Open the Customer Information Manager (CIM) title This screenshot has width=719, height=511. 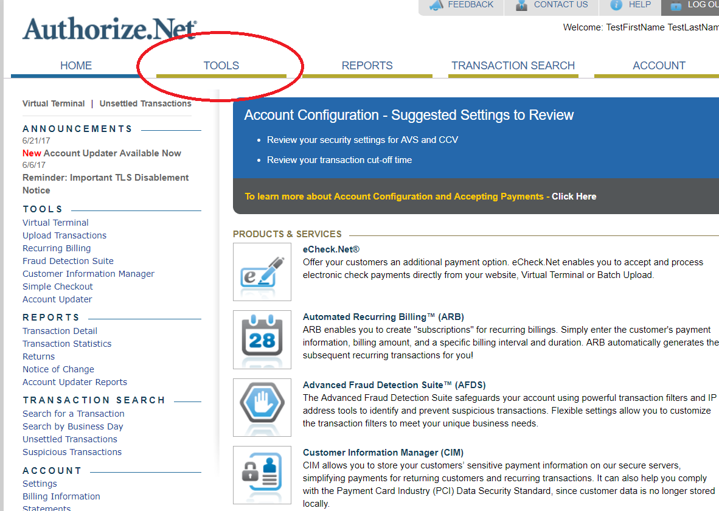383,453
